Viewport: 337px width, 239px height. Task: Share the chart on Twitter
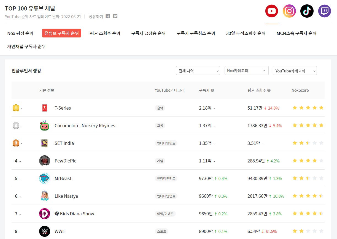[115, 16]
